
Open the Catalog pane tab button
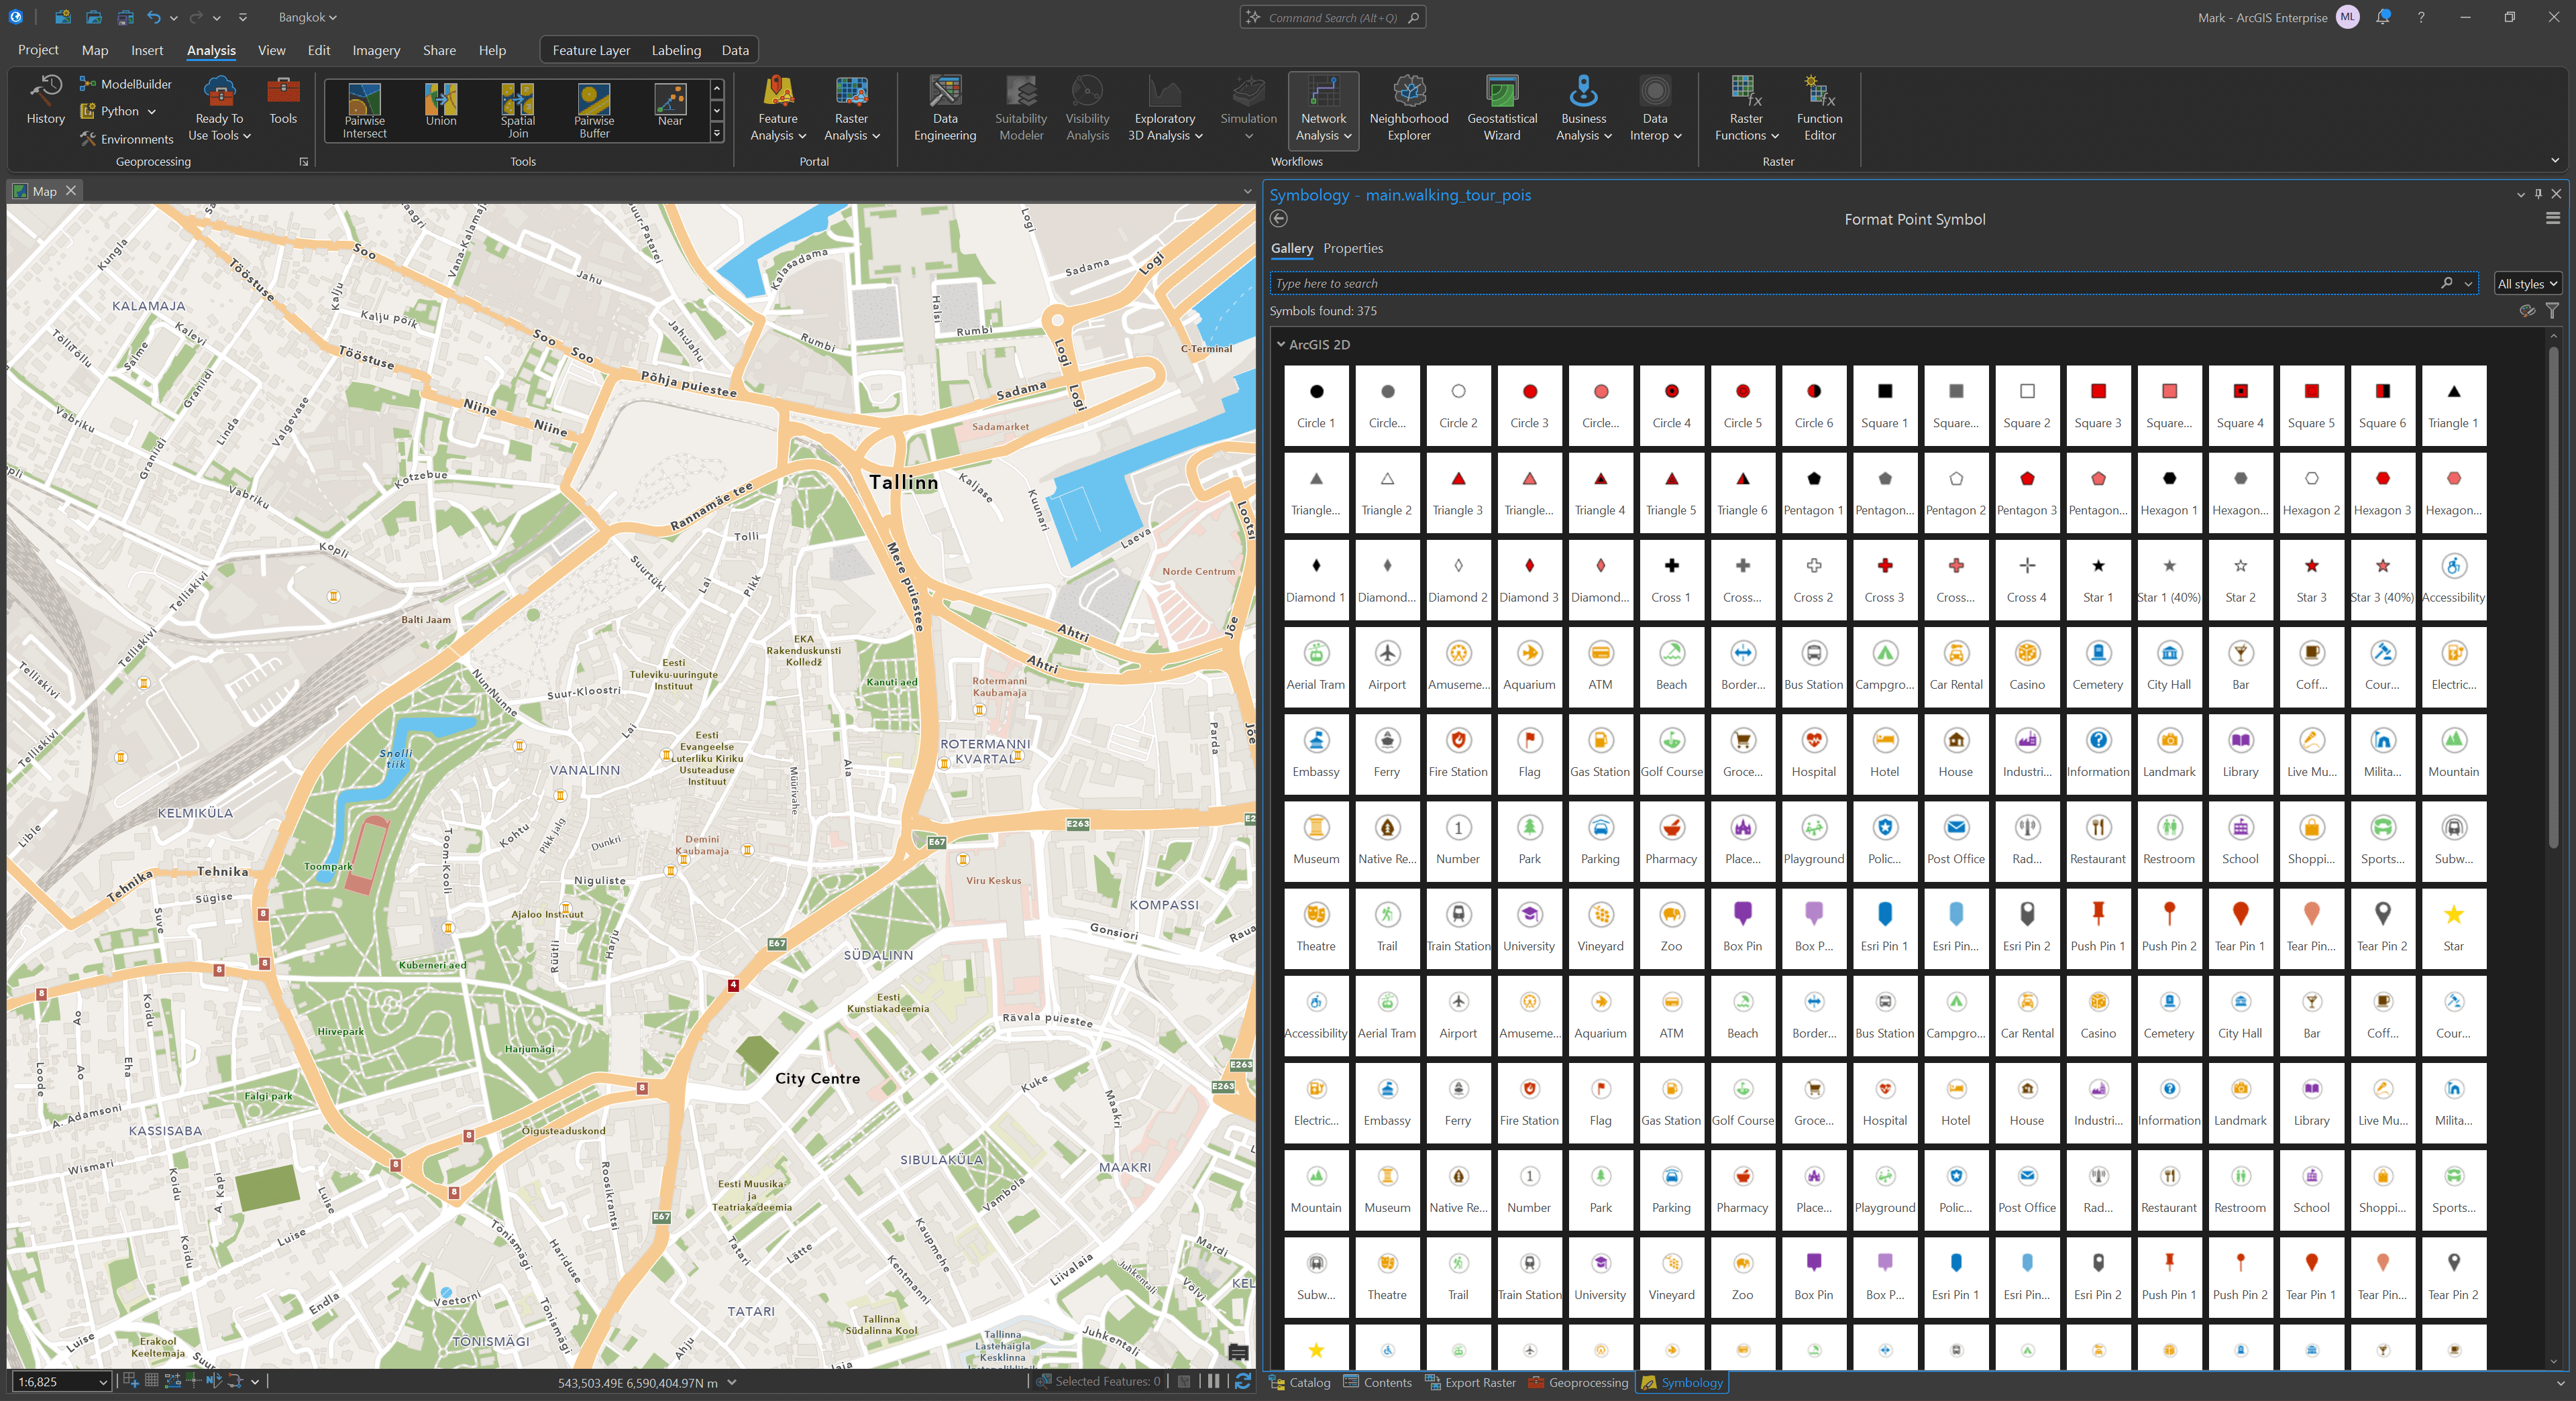pyautogui.click(x=1299, y=1382)
